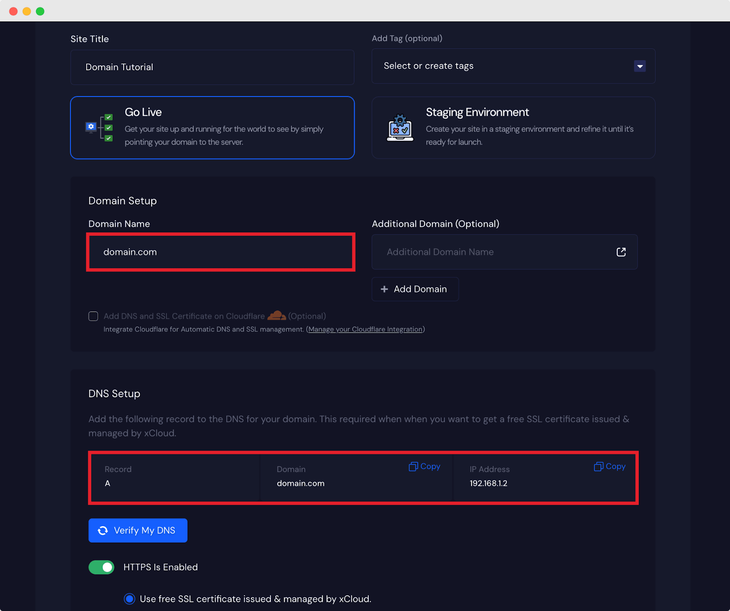
Task: Switch to the Staging Environment option
Action: click(x=513, y=128)
